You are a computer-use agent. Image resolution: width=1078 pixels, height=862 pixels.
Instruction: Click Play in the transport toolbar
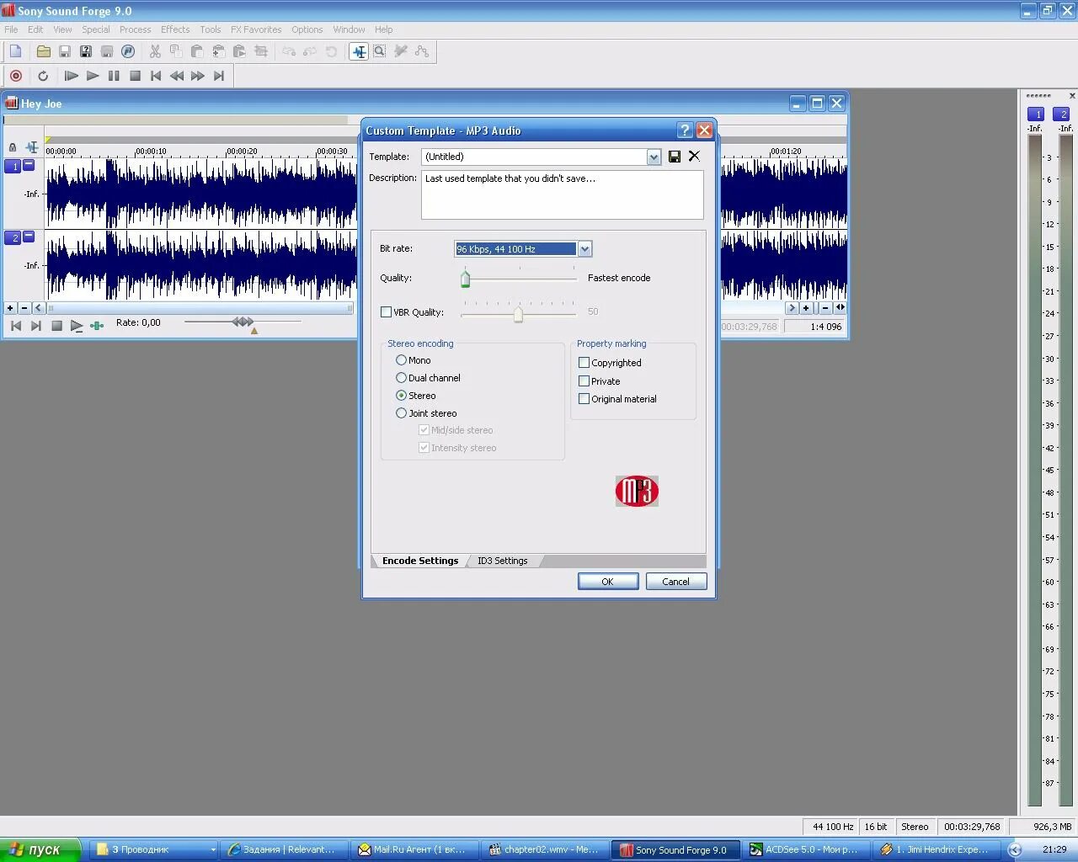93,76
